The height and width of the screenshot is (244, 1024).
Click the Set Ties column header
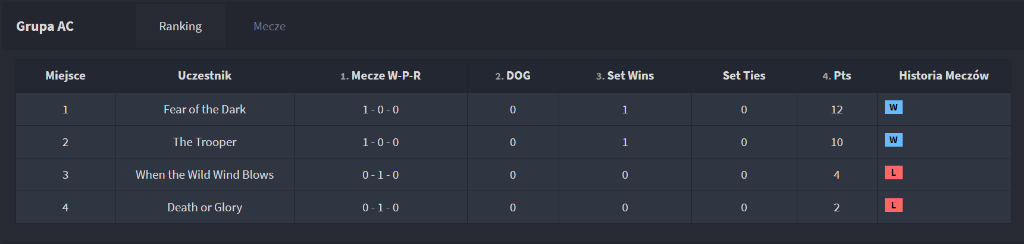pos(744,75)
